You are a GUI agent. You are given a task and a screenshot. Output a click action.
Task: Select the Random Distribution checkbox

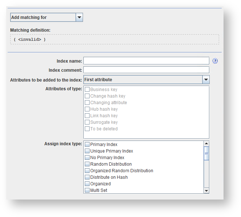tap(87, 164)
